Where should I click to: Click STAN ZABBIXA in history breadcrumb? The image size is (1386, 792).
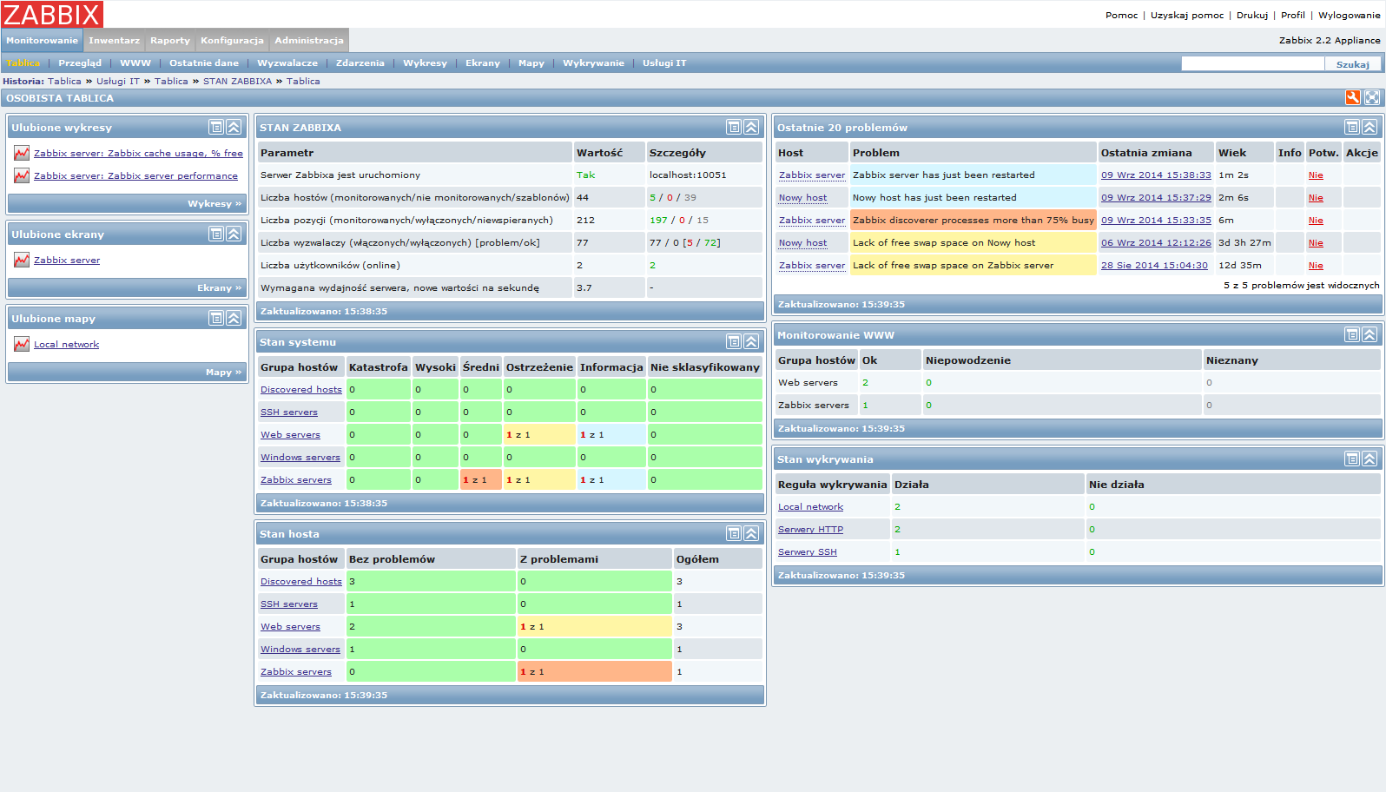coord(237,81)
